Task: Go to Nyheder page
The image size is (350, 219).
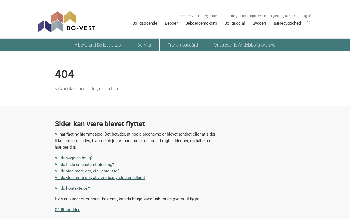Action: coord(211,16)
